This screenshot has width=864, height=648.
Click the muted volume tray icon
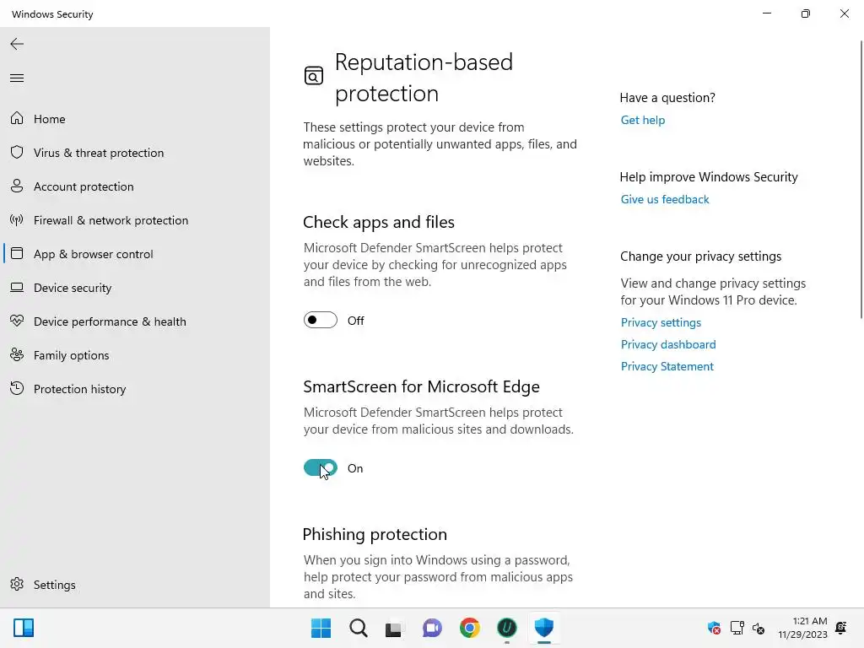[759, 628]
